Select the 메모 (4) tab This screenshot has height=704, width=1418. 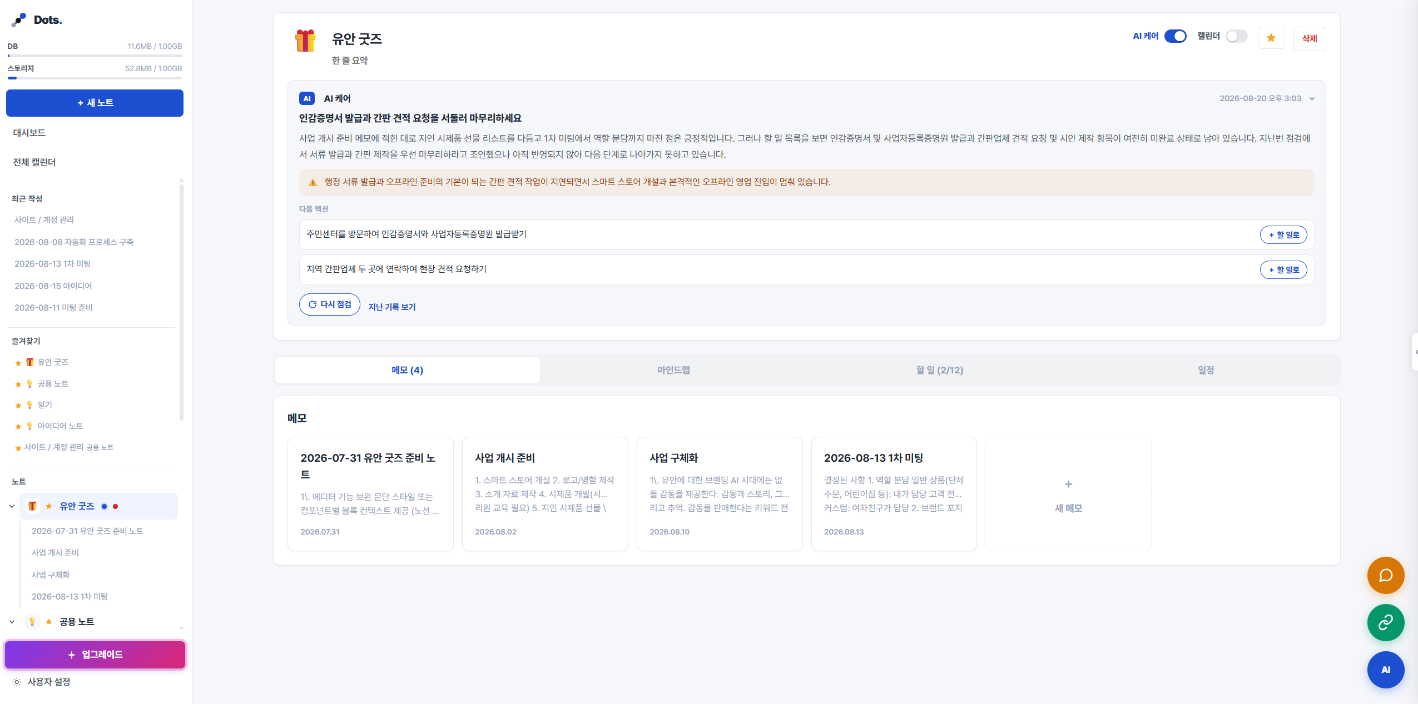coord(408,370)
